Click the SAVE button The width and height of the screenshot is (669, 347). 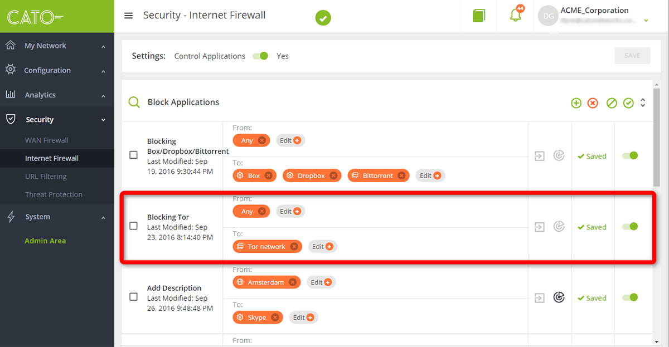click(x=632, y=56)
